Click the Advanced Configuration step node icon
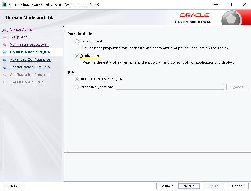The image size is (251, 191). point(5,60)
